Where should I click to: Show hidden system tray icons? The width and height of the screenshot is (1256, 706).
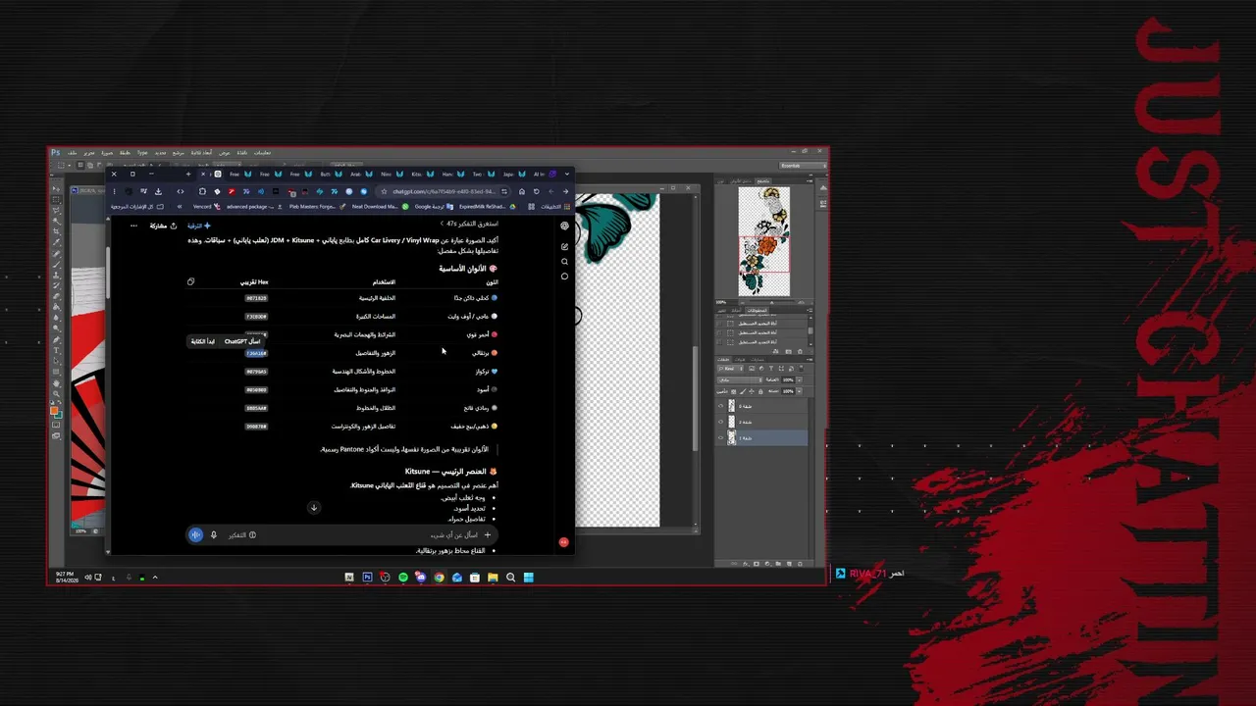(155, 578)
